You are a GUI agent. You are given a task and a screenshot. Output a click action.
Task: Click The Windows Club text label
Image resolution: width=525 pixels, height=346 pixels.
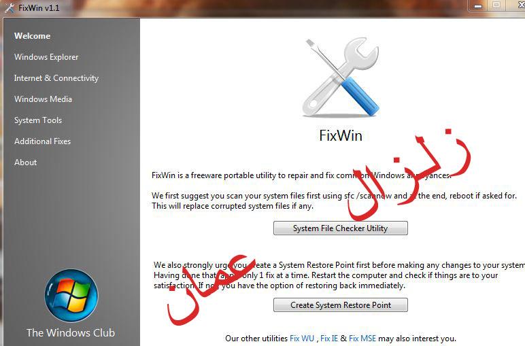point(71,332)
